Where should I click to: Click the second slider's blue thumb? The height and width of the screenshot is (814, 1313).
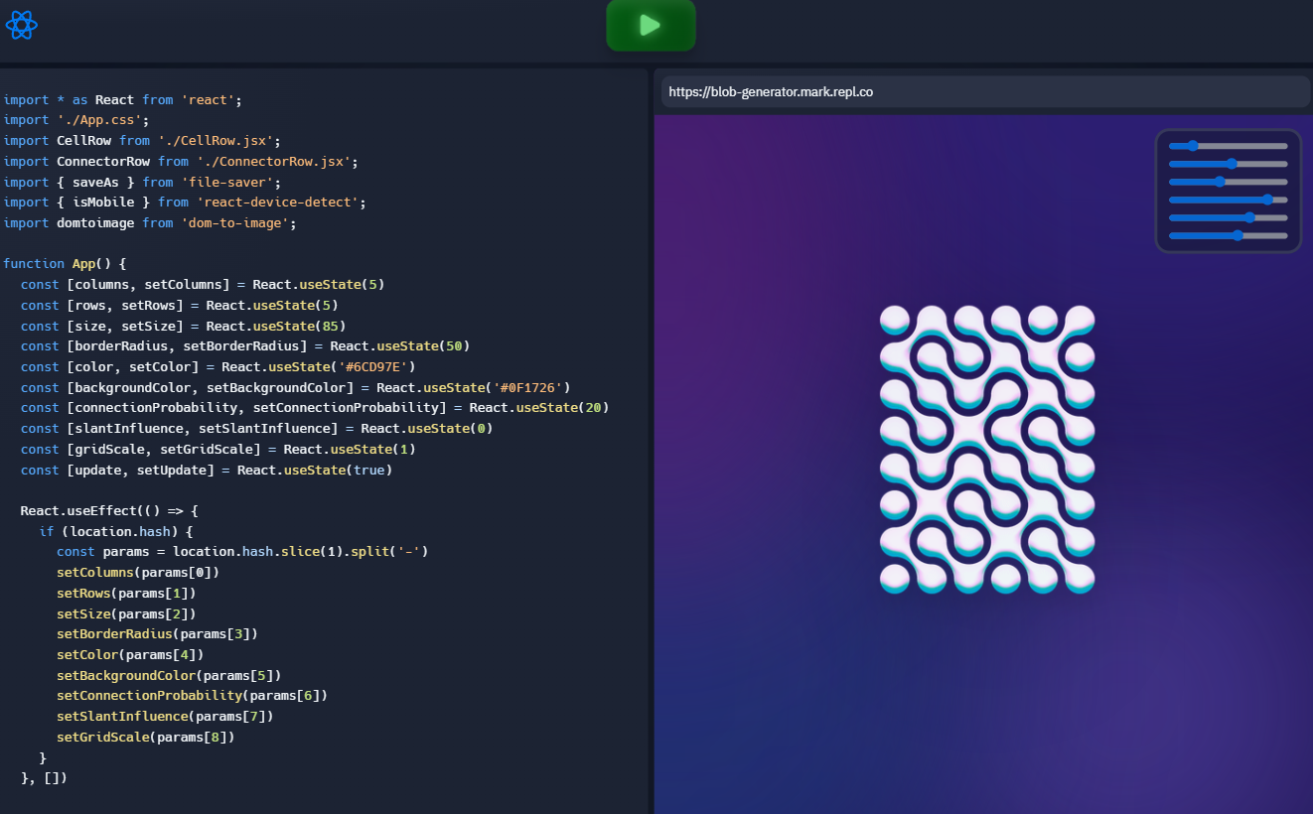(1232, 163)
